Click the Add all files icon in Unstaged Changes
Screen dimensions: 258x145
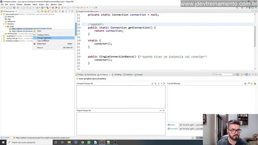(x=156, y=83)
